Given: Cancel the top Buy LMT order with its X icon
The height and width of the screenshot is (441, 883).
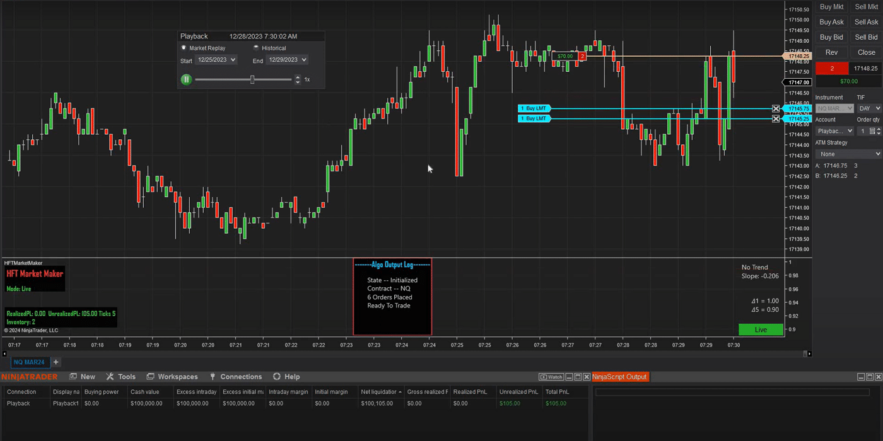Looking at the screenshot, I should pos(776,108).
